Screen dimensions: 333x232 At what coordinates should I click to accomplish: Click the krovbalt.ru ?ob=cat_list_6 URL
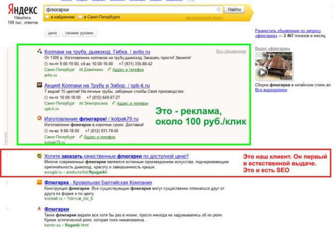pyautogui.click(x=68, y=199)
